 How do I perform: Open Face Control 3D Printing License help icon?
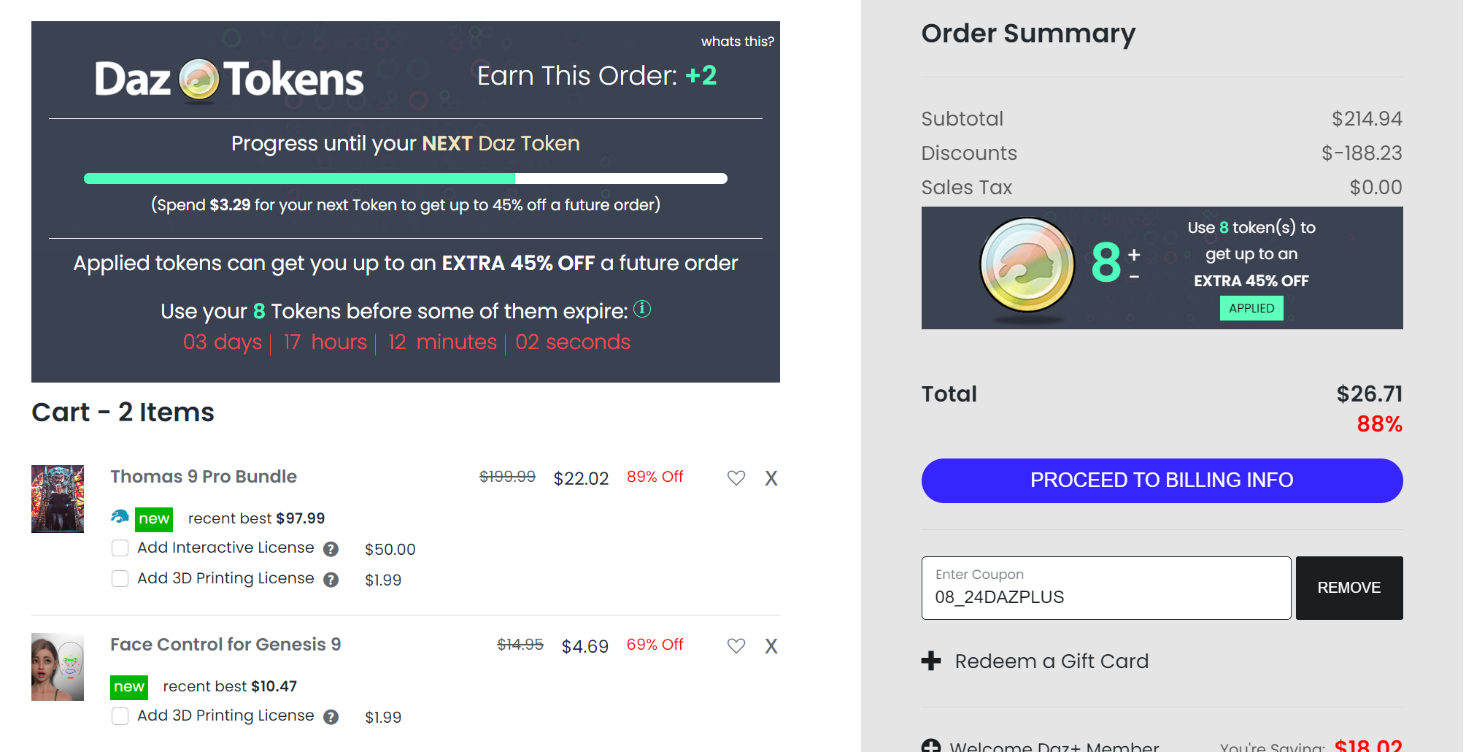[x=331, y=717]
